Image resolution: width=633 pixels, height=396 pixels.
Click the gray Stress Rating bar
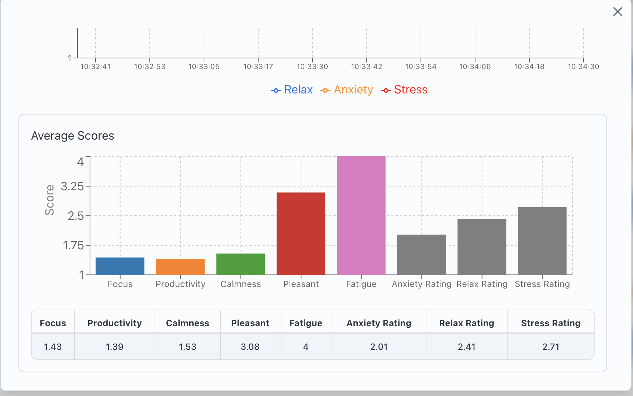click(542, 241)
